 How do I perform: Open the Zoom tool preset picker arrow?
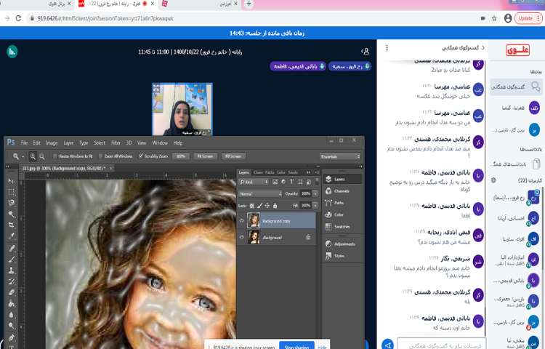tap(23, 157)
